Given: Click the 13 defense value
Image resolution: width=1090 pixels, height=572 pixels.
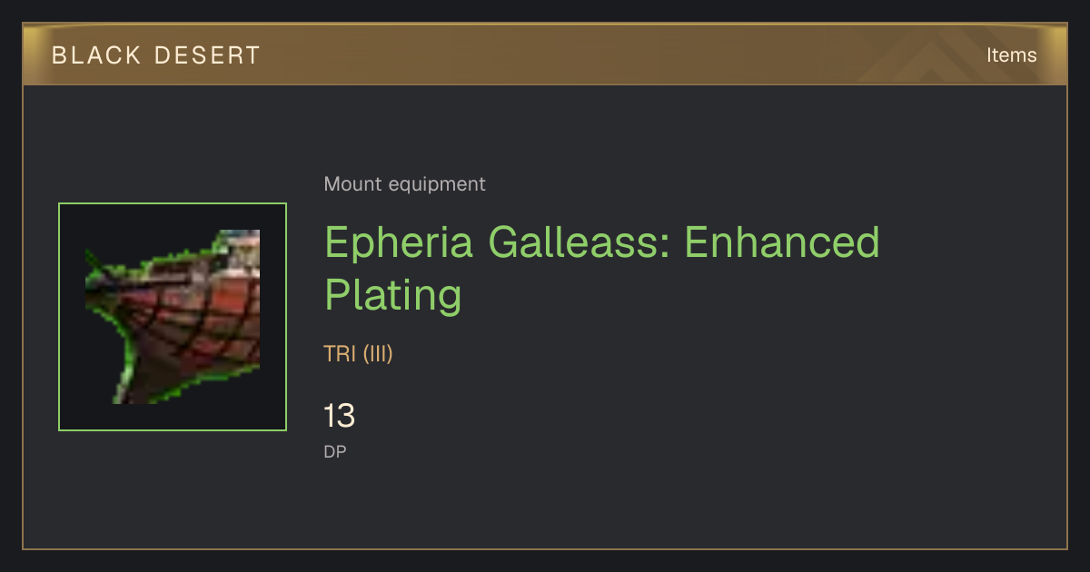Looking at the screenshot, I should click(x=340, y=417).
